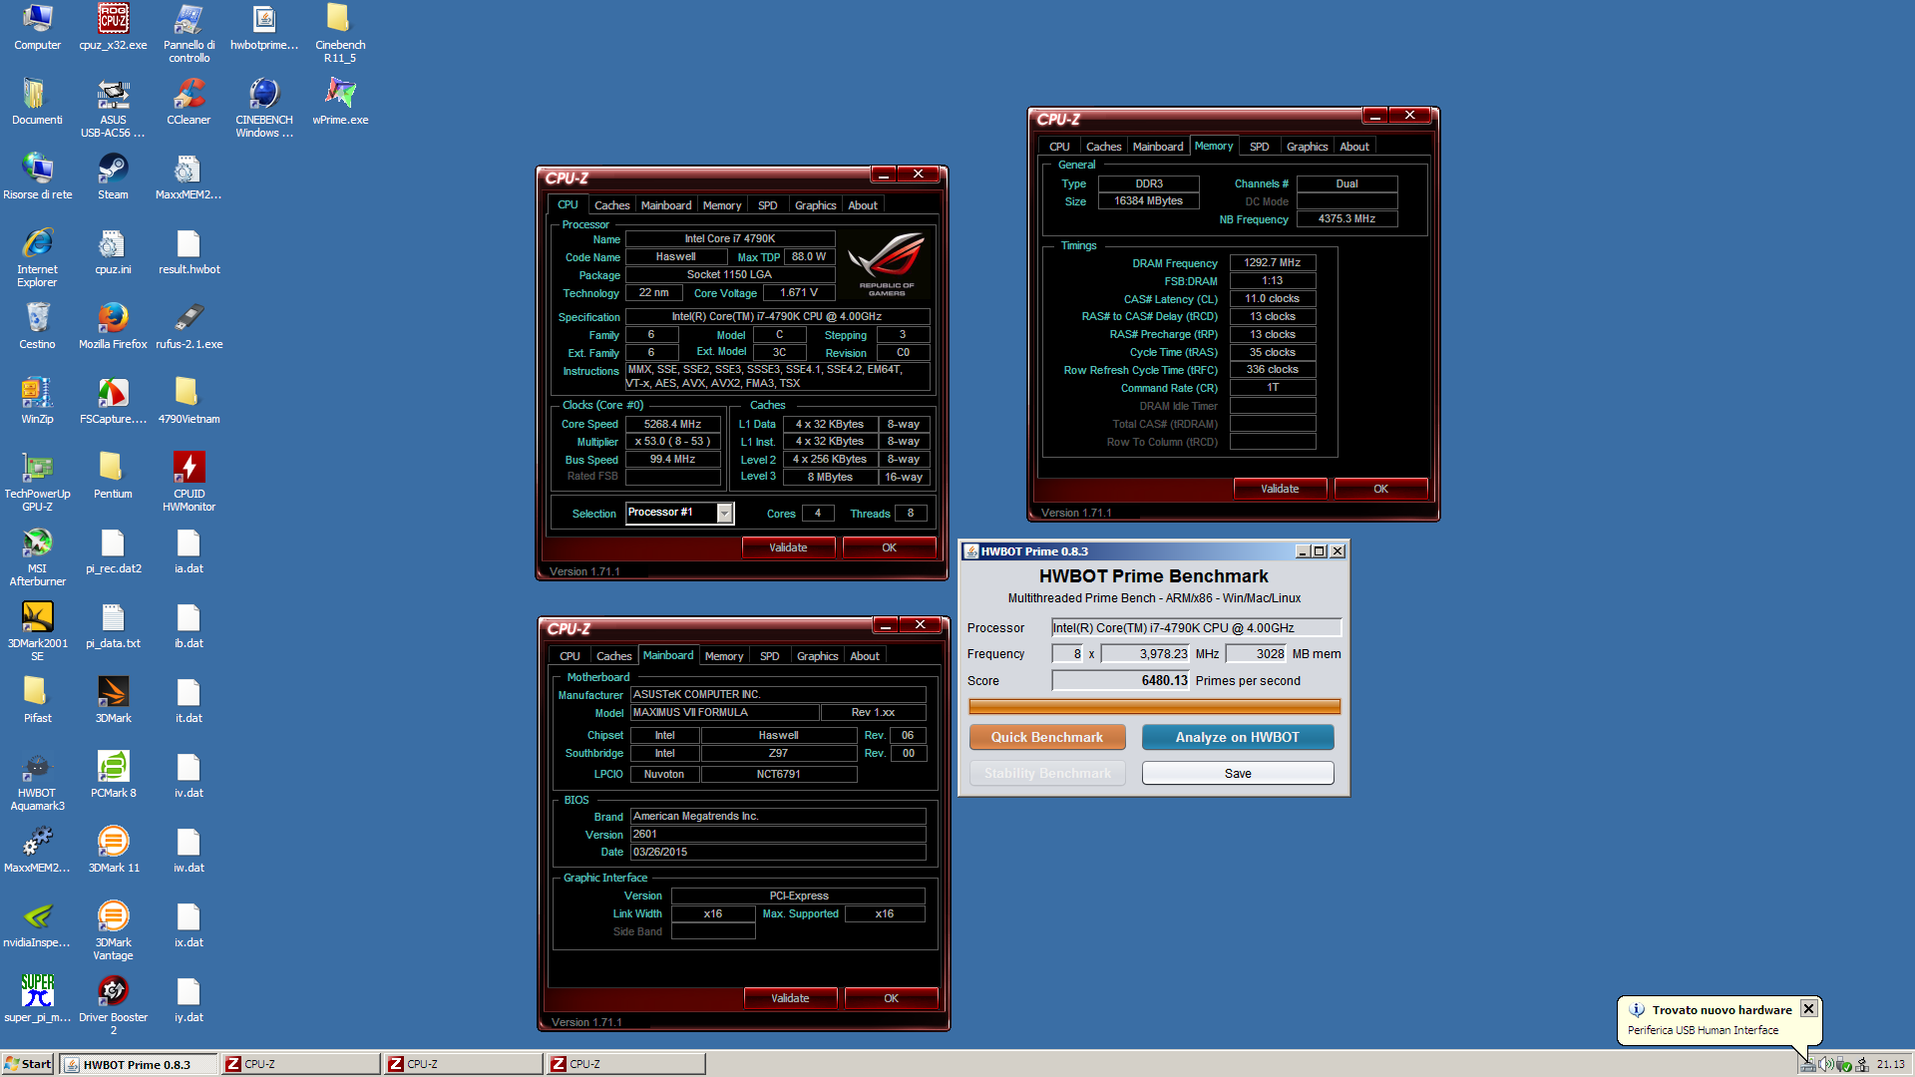The height and width of the screenshot is (1077, 1915).
Task: Open TechPowerUp GPU-Z shortcut
Action: 37,482
